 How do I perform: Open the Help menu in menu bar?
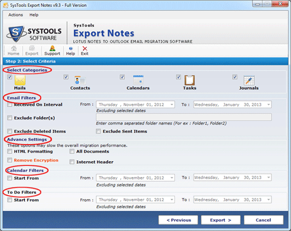click(34, 15)
